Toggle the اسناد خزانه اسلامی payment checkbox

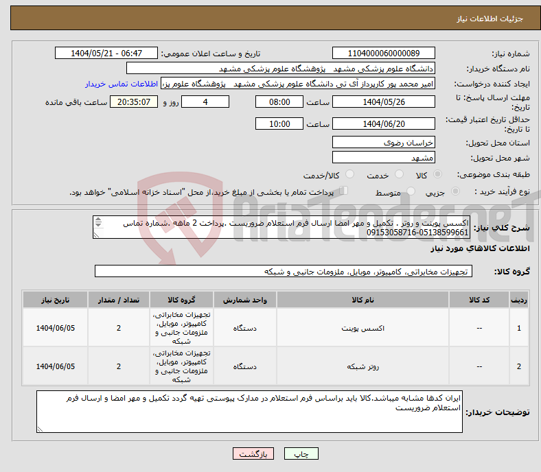click(345, 191)
